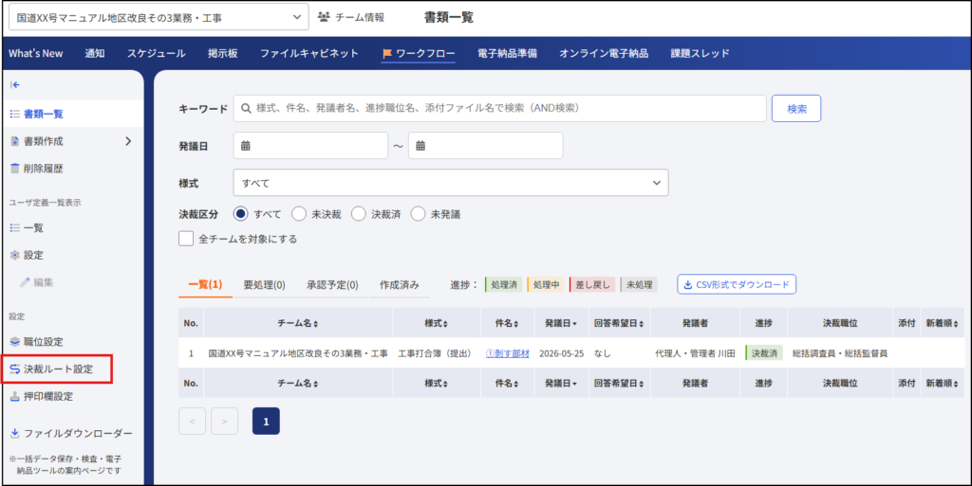Click the document icon next to 書類作成
This screenshot has height=486, width=972.
pyautogui.click(x=15, y=141)
